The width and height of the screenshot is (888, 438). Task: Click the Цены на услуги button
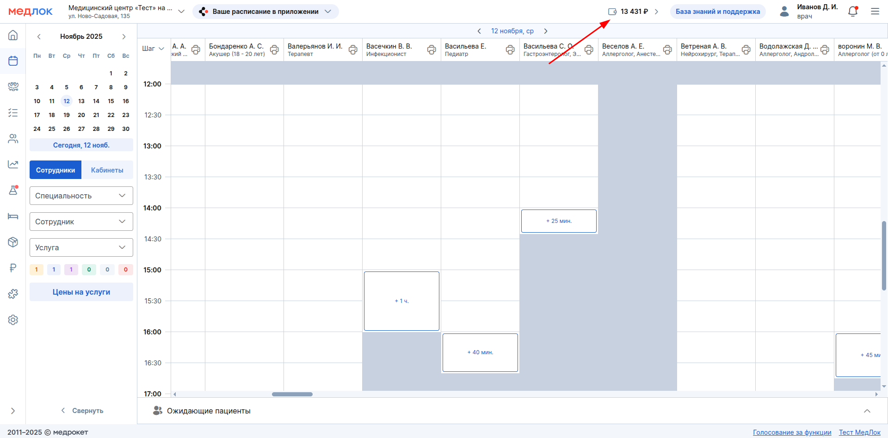click(81, 292)
